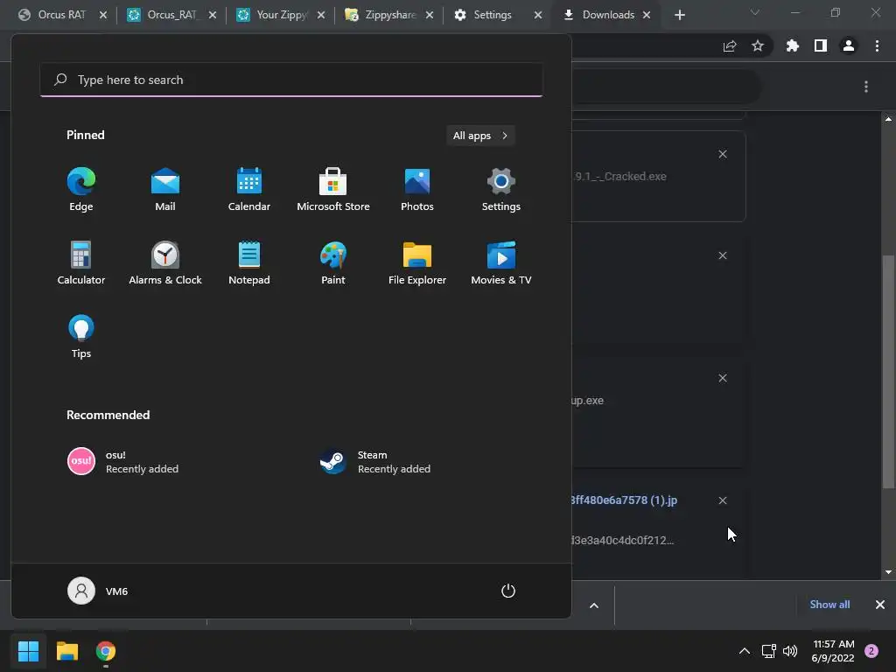Open the Calculator app

(x=81, y=263)
